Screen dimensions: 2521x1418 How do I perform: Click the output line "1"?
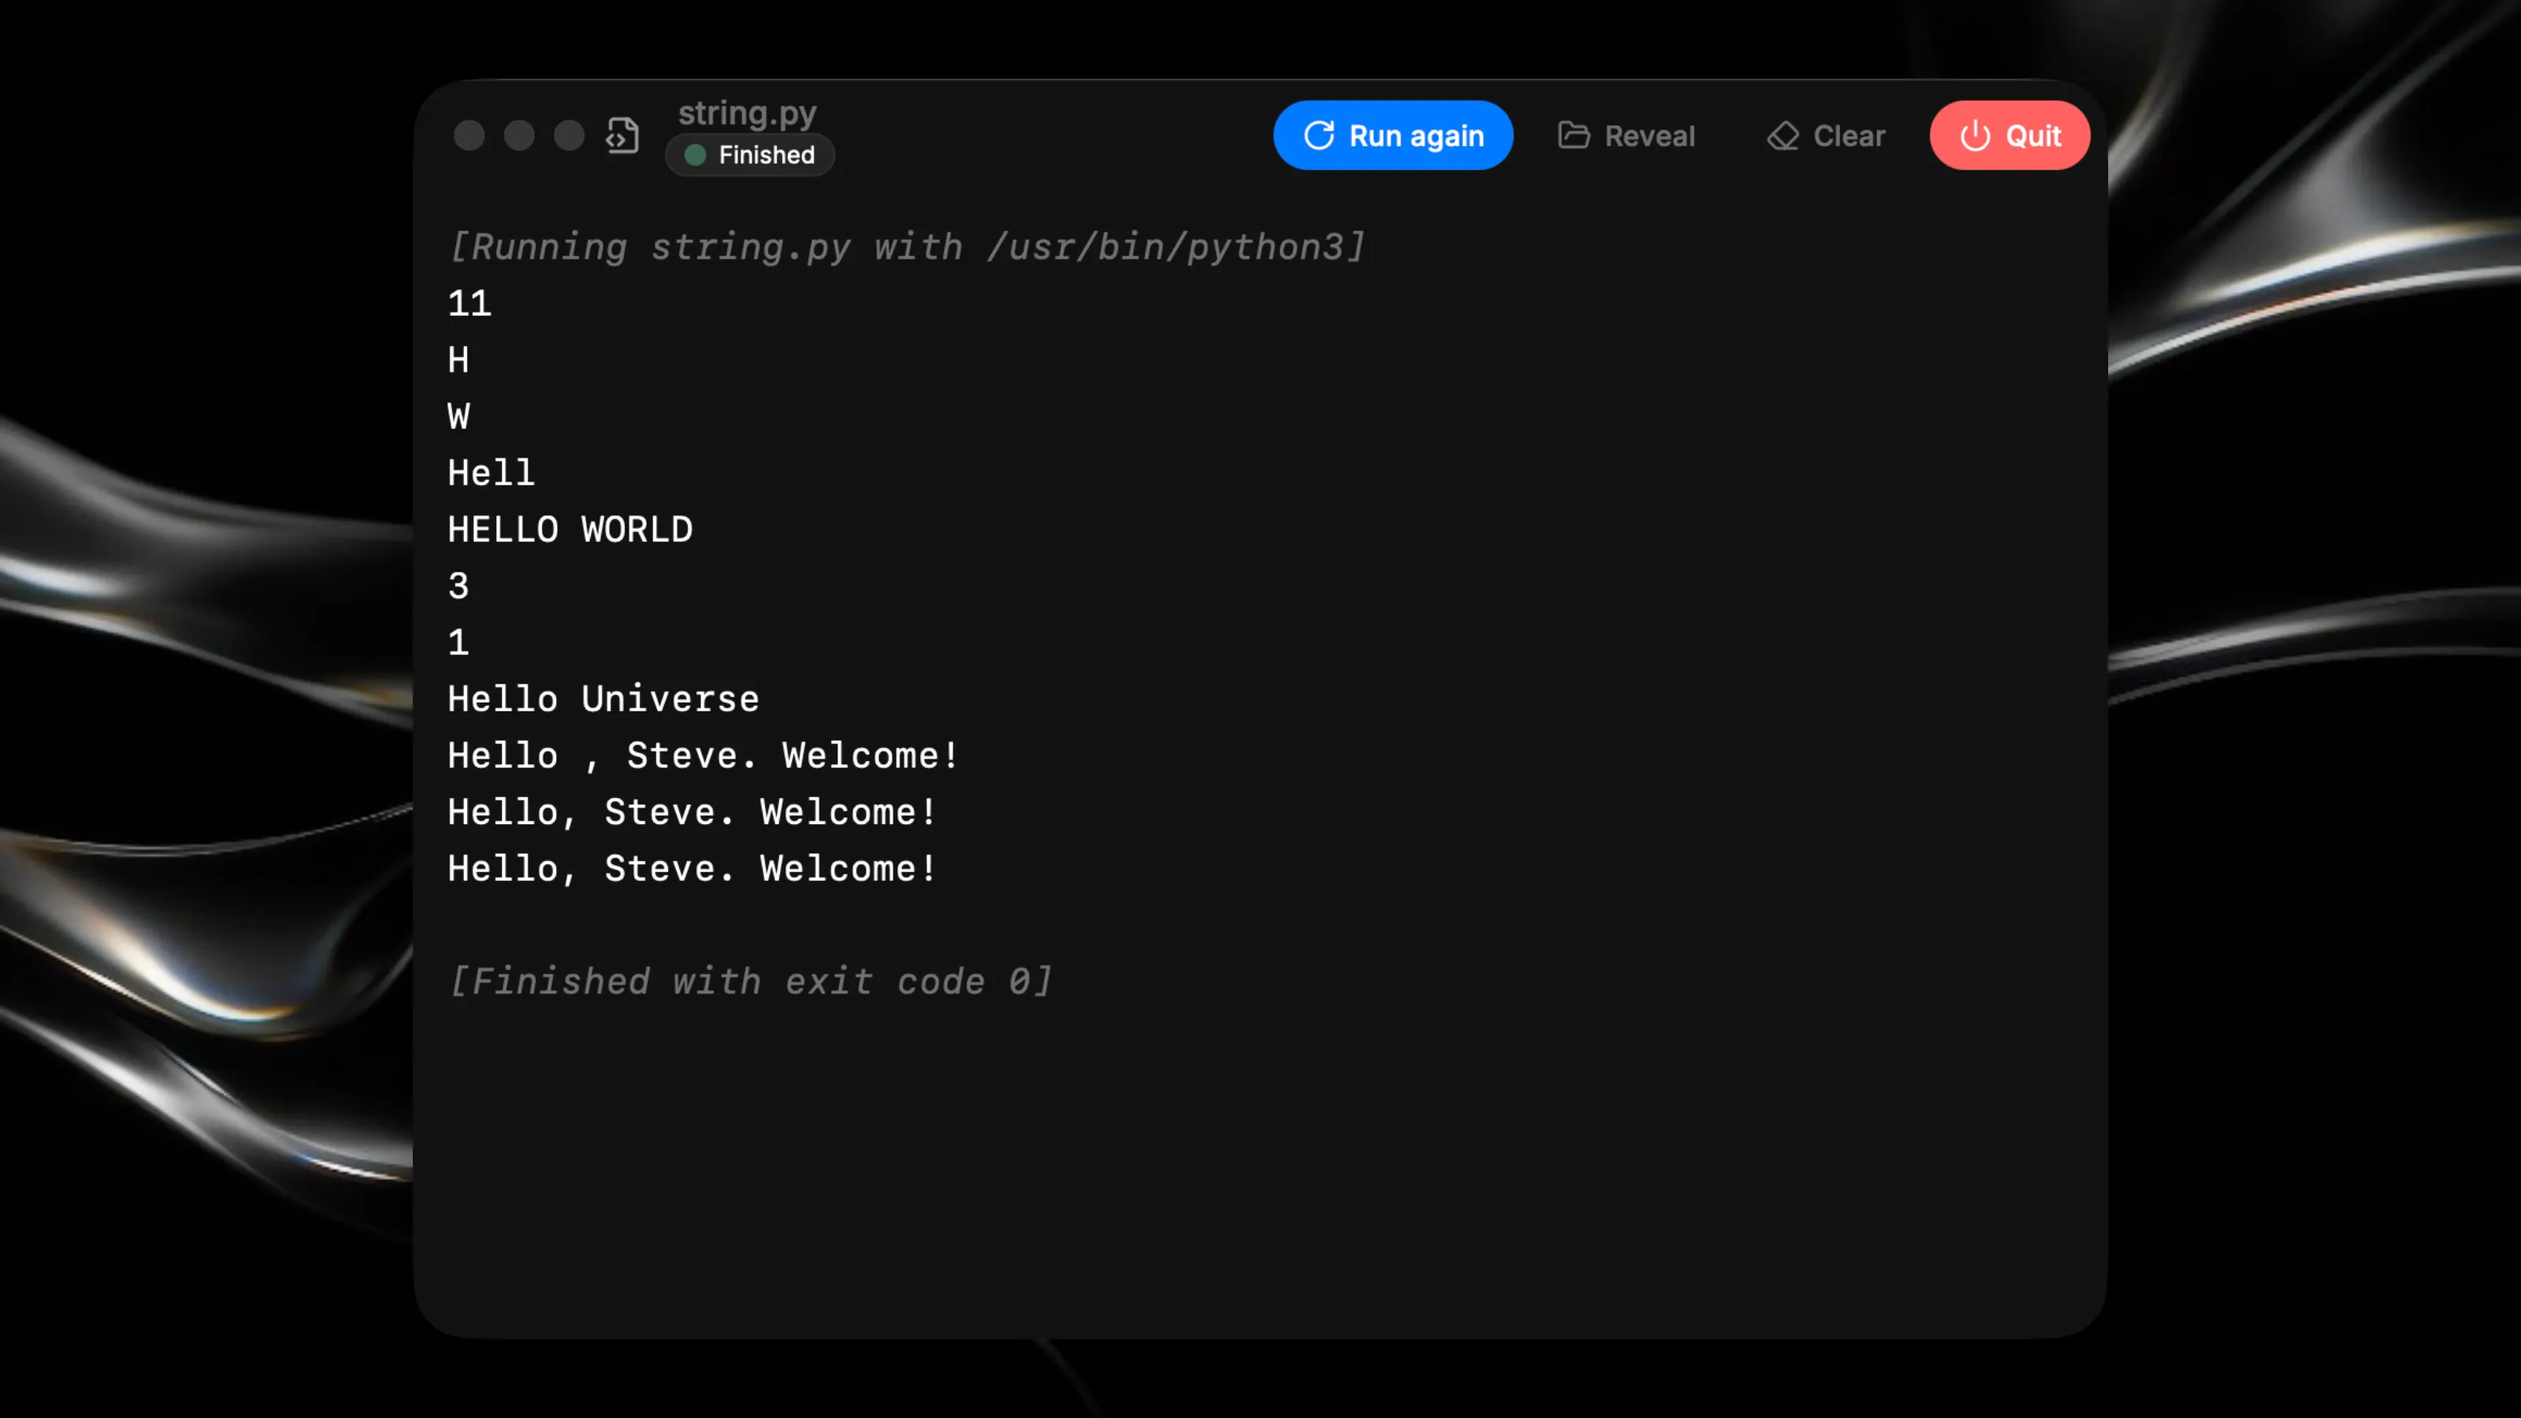pos(459,643)
